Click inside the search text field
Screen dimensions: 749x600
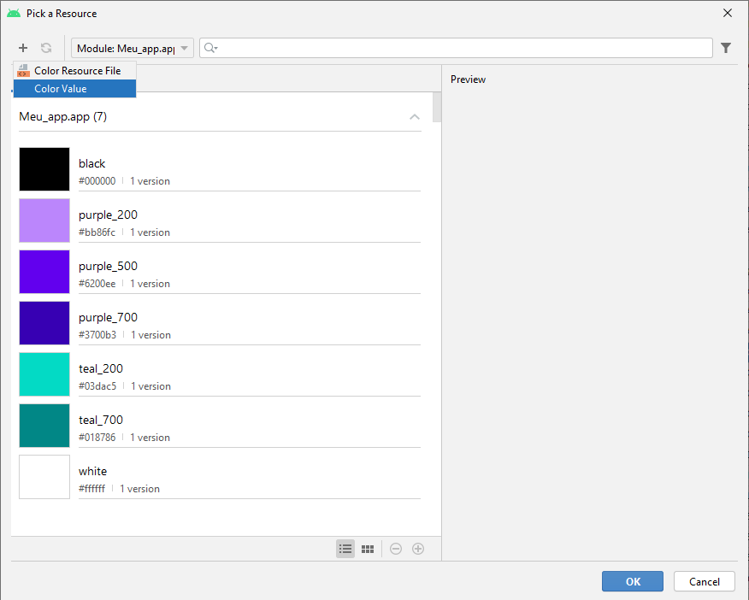(462, 48)
